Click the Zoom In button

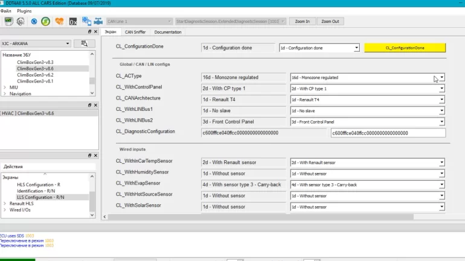click(303, 21)
